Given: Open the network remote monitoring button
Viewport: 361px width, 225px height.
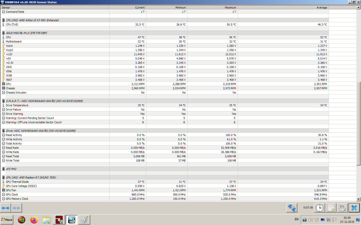Looking at the screenshot, I should (x=292, y=208).
